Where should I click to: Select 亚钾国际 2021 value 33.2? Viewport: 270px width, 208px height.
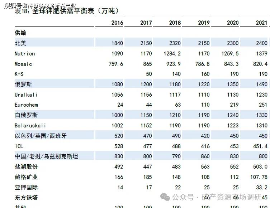click(x=262, y=187)
